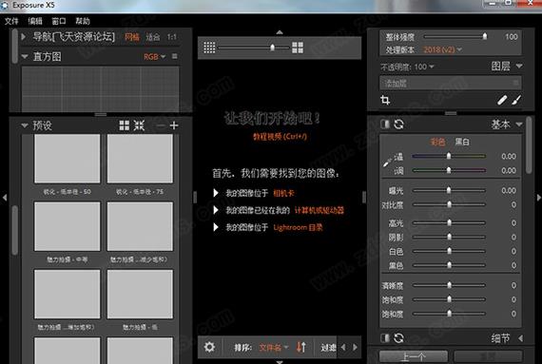The image size is (542, 364).
Task: Open the 编辑 menu
Action: point(35,22)
